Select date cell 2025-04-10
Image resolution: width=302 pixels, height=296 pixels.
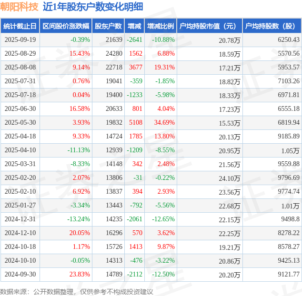(20, 150)
